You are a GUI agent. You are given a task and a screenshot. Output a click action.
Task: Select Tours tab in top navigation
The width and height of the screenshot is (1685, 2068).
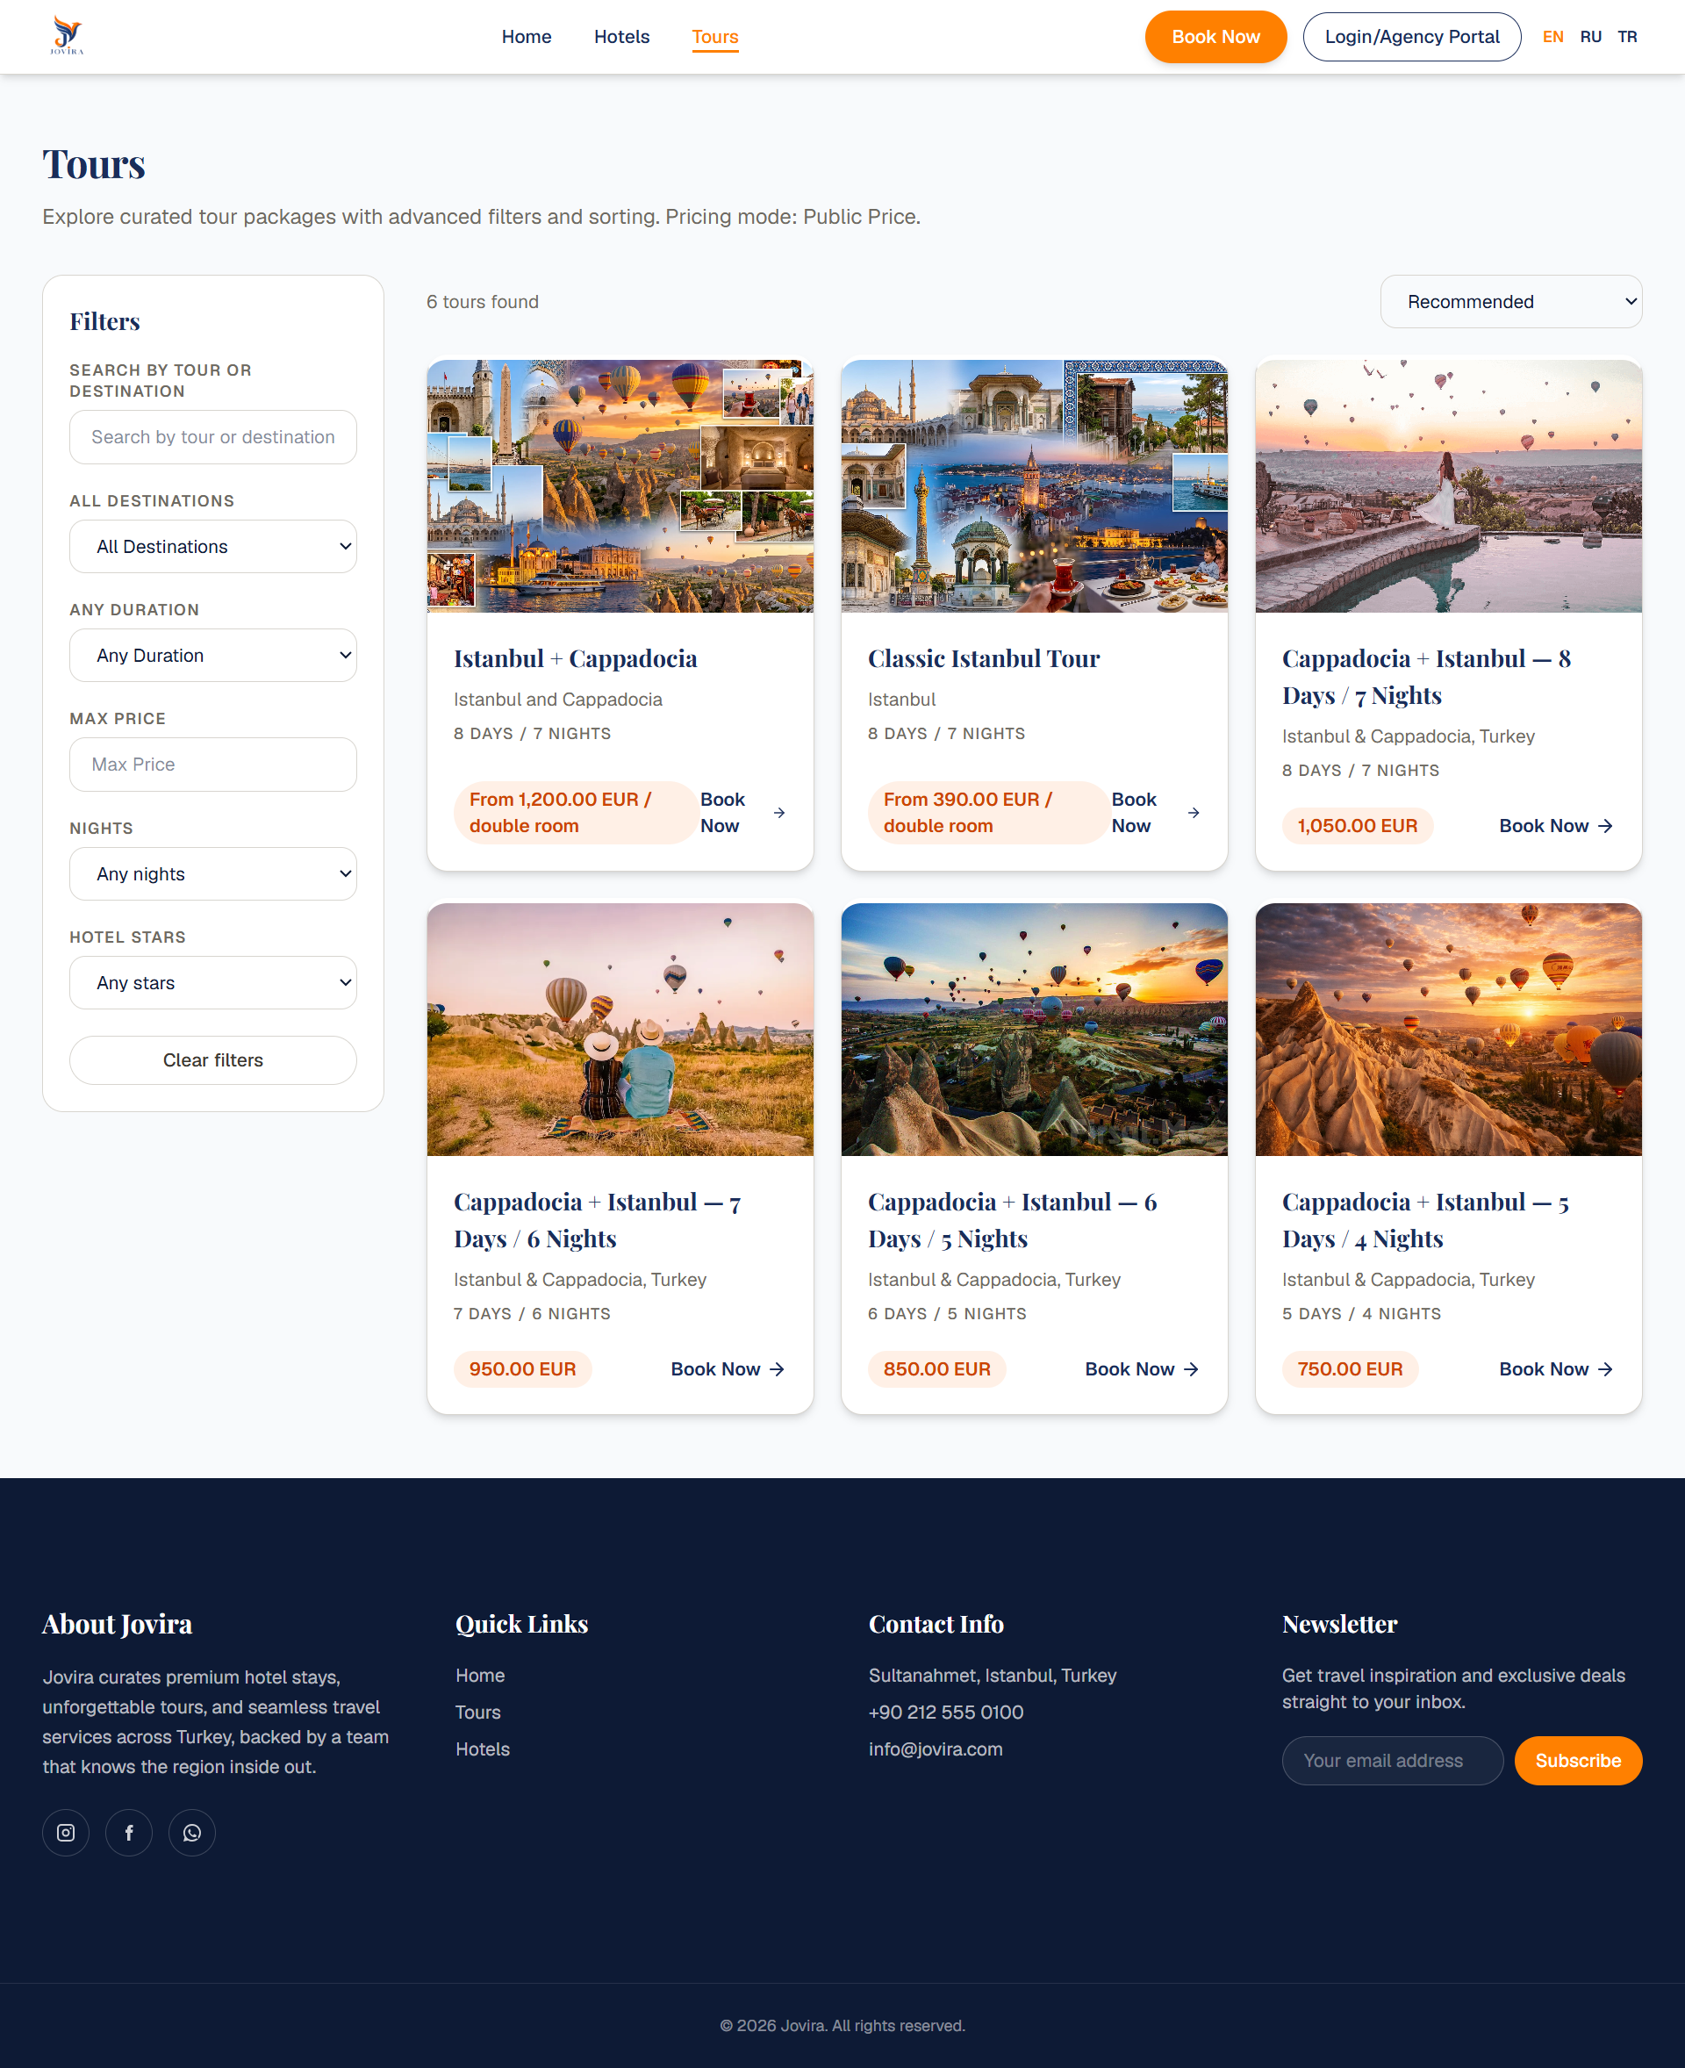tap(714, 37)
